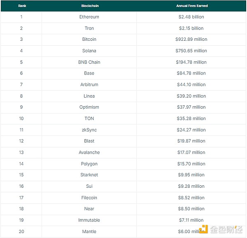Click rank number 10 in TON row
The width and height of the screenshot is (247, 238).
(21, 119)
